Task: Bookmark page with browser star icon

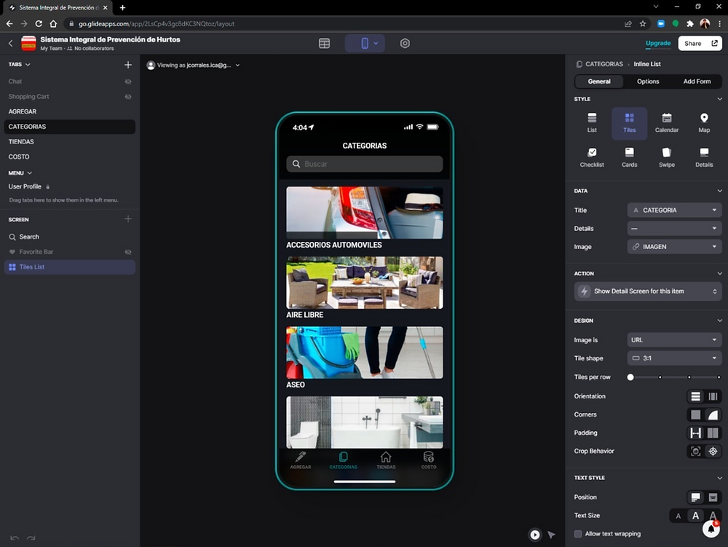Action: tap(643, 24)
